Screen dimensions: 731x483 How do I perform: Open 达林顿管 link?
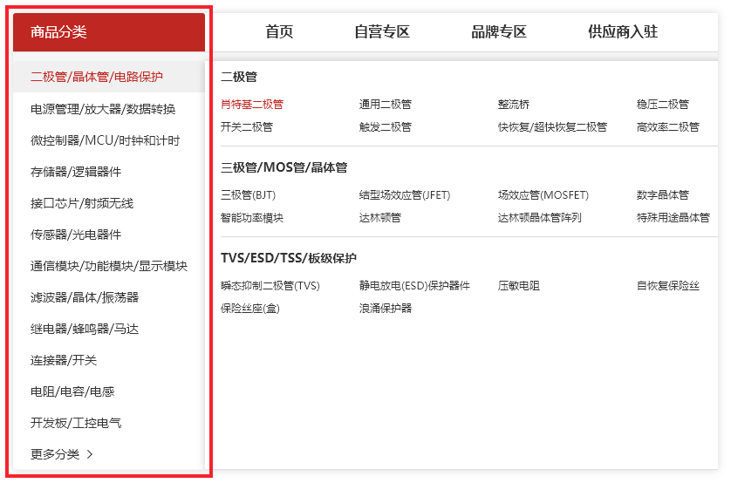click(x=380, y=217)
